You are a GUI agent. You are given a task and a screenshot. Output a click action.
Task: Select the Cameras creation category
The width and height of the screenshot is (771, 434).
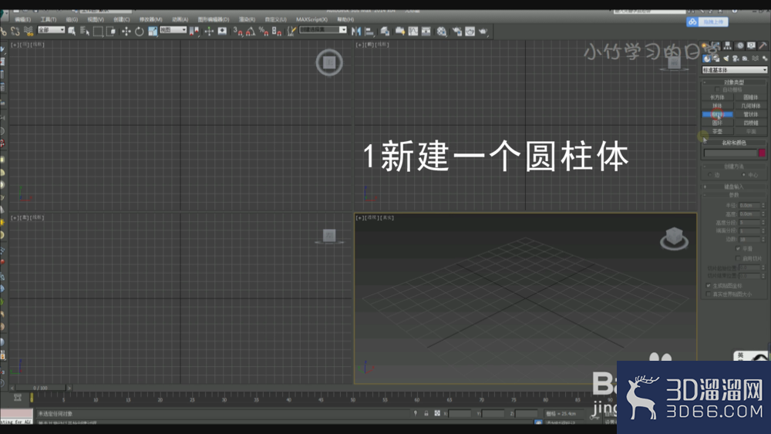[x=735, y=59]
